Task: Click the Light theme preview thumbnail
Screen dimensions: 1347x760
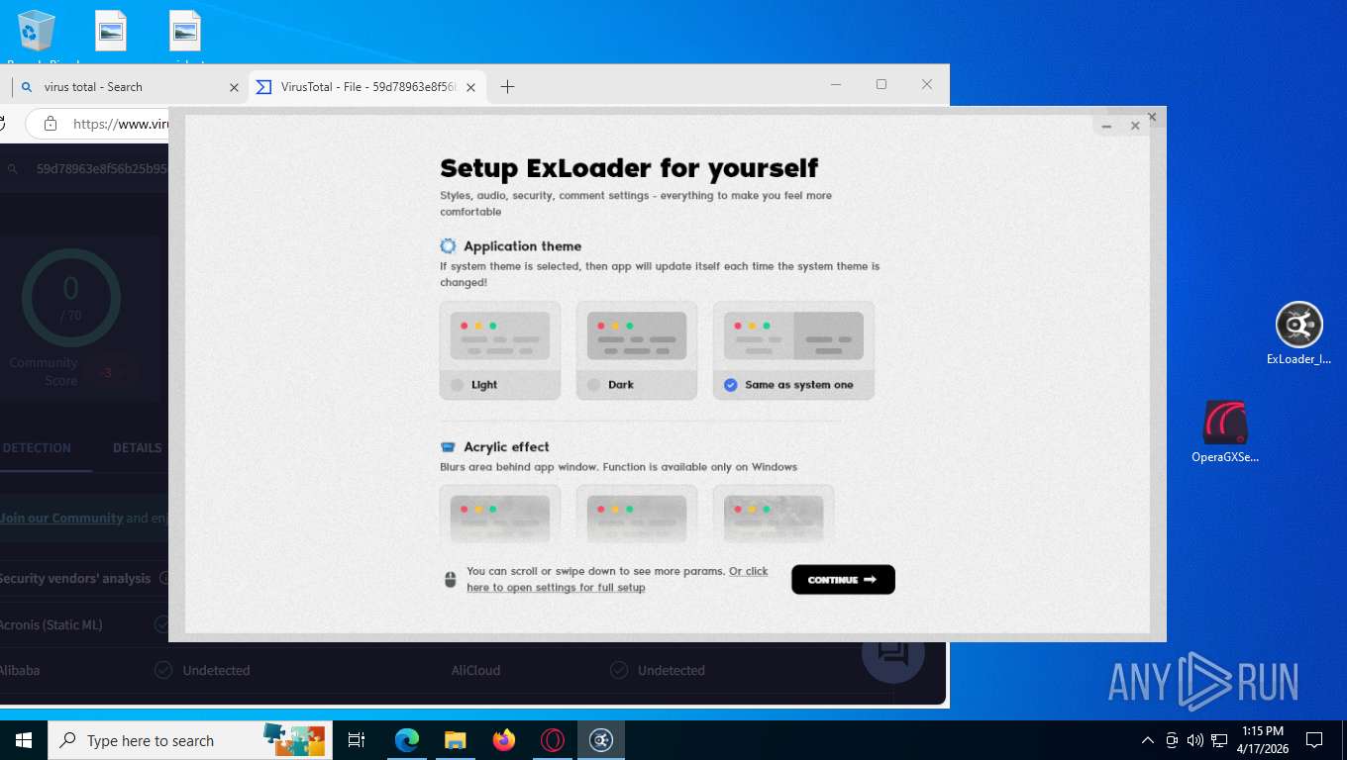Action: (x=500, y=336)
